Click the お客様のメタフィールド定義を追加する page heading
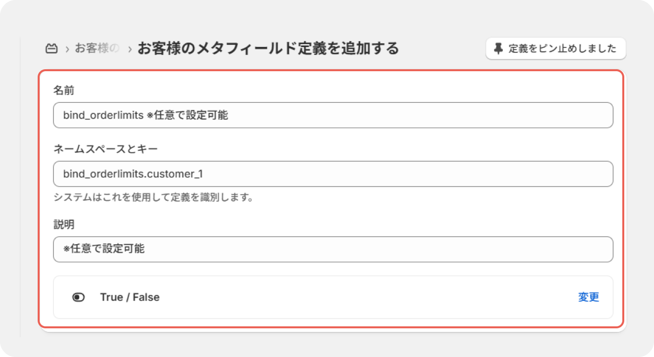This screenshot has height=357, width=654. tap(268, 48)
